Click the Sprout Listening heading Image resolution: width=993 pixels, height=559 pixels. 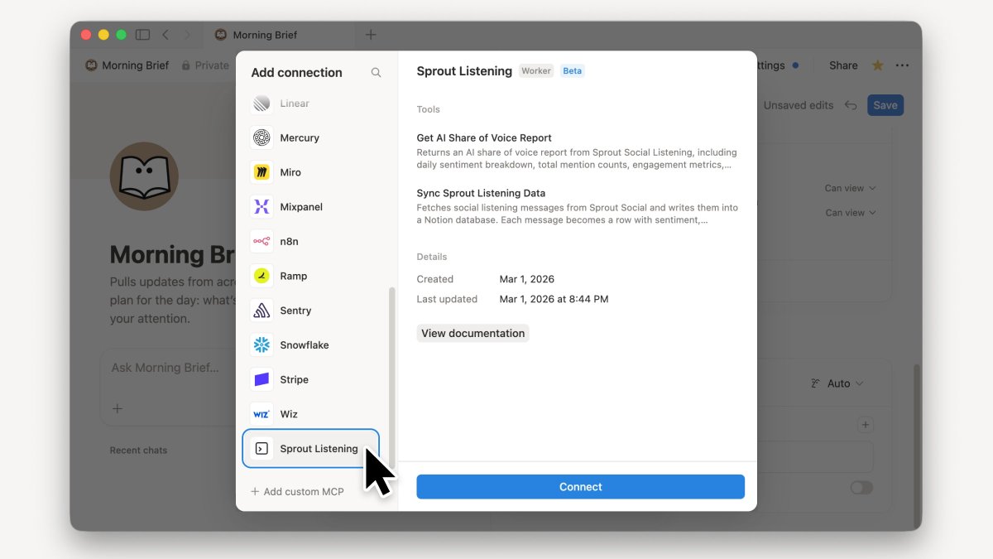pos(464,71)
